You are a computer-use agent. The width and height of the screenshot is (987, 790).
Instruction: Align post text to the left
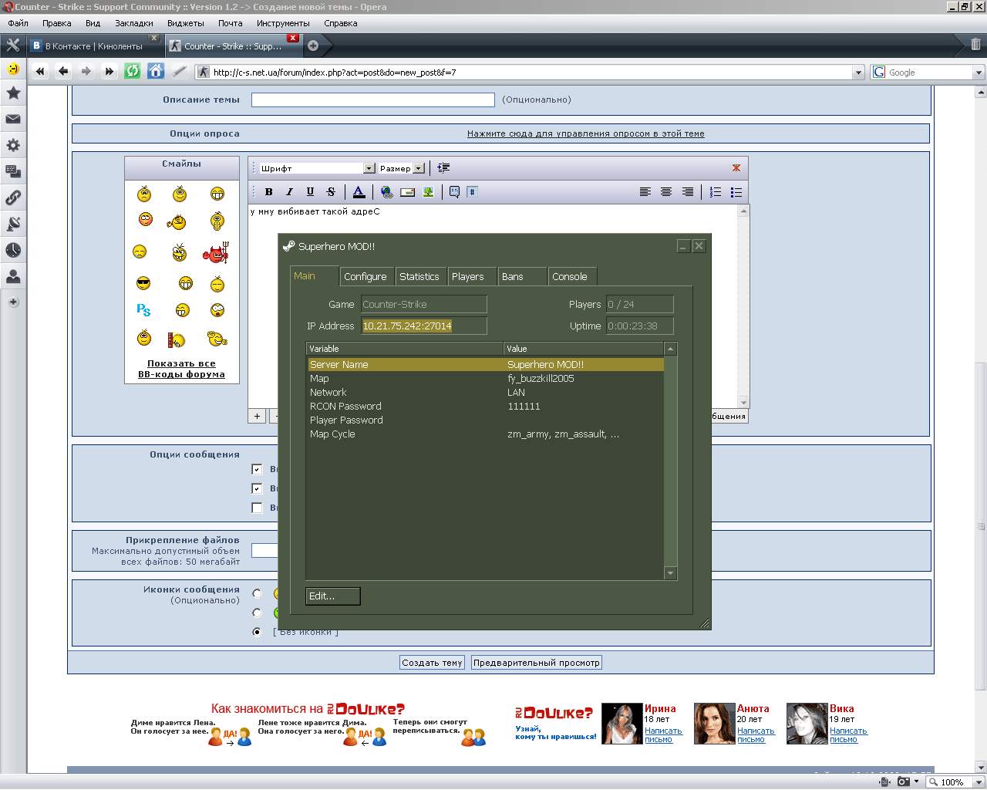pyautogui.click(x=645, y=192)
